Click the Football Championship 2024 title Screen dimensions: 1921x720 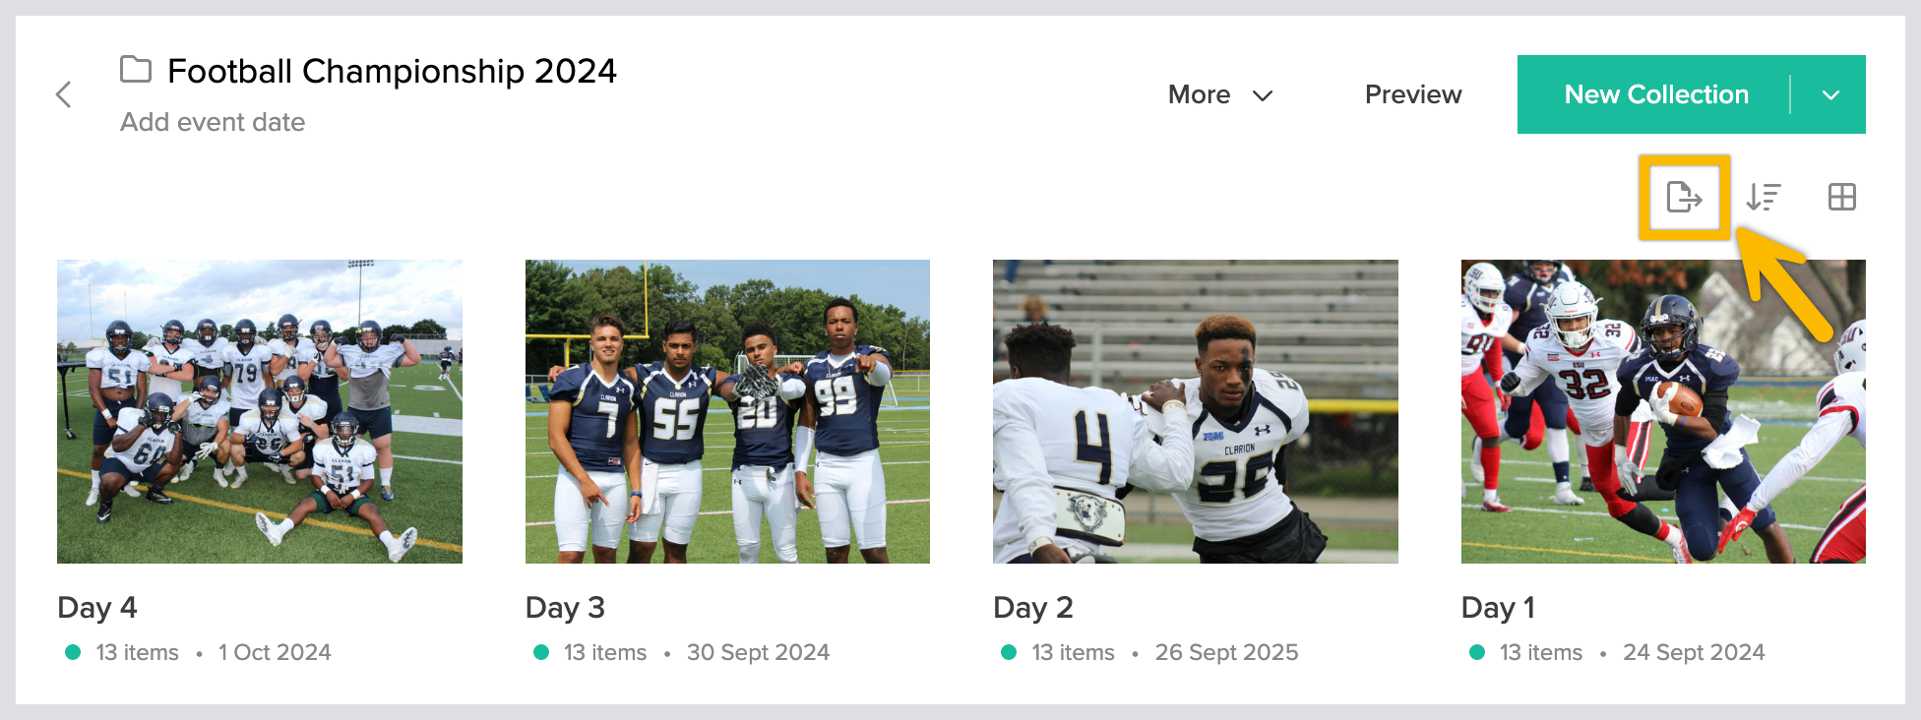pyautogui.click(x=392, y=71)
